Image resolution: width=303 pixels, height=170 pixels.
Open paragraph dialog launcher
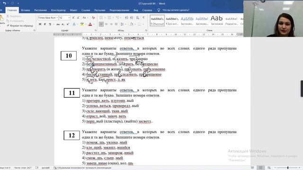click(x=146, y=30)
